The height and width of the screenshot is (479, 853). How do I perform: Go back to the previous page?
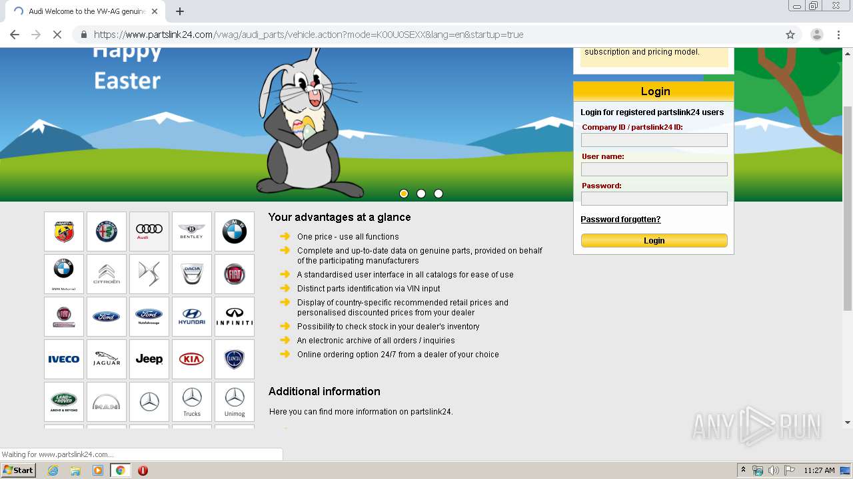[15, 35]
